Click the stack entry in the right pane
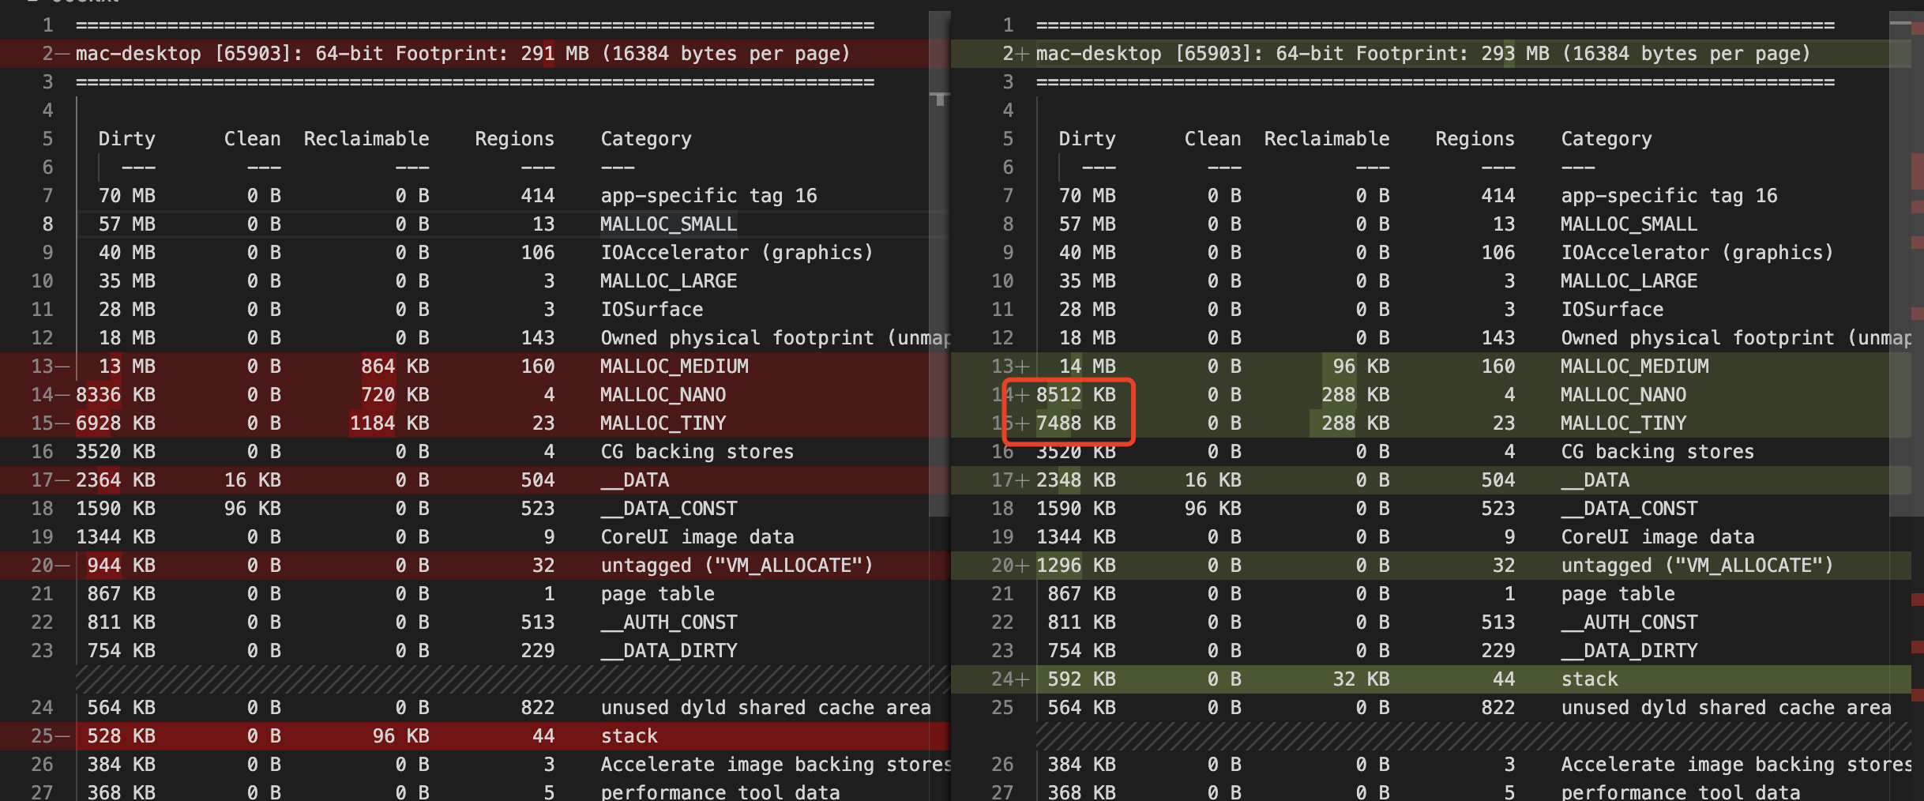 click(x=1589, y=679)
